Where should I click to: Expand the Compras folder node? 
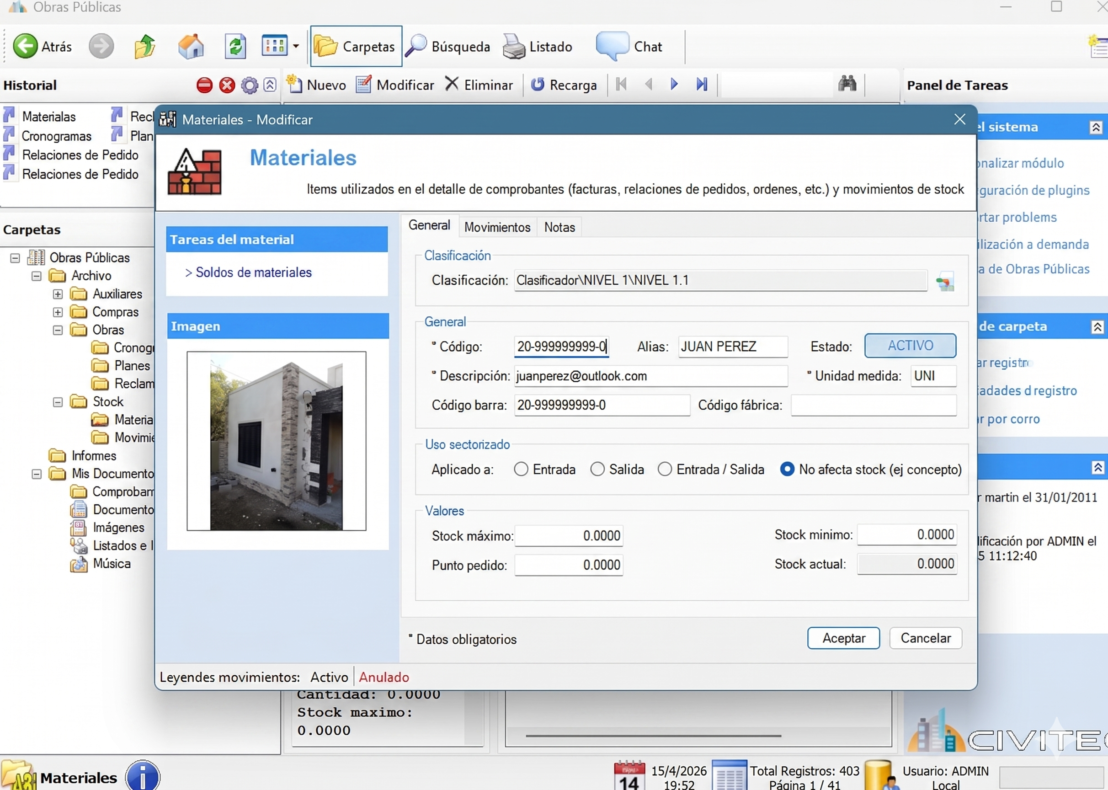[58, 312]
